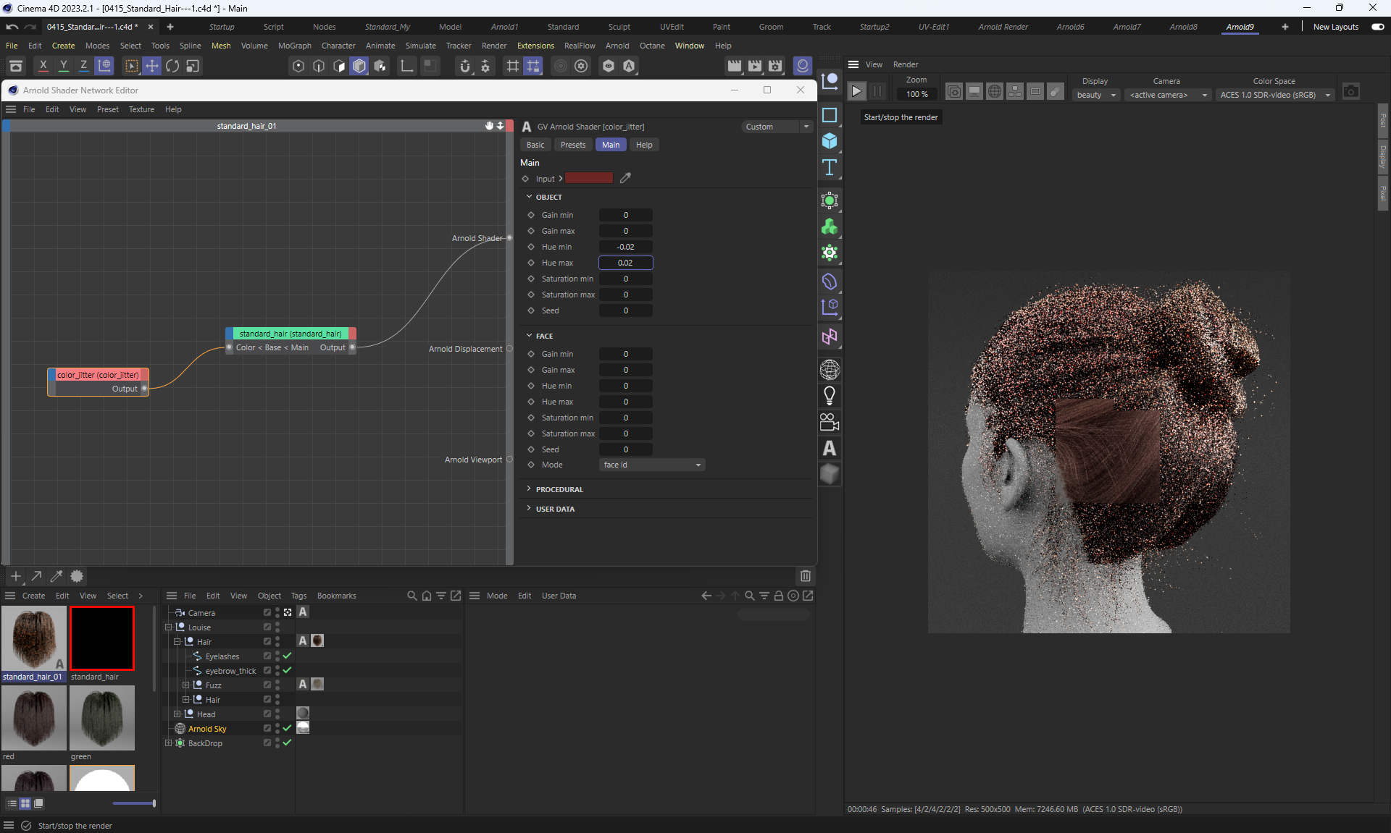The image size is (1391, 833).
Task: Click the Input dark red color swatch
Action: click(588, 178)
